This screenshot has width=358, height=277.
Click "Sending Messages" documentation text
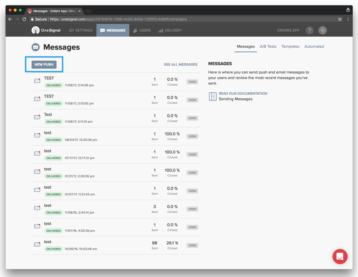pyautogui.click(x=236, y=99)
